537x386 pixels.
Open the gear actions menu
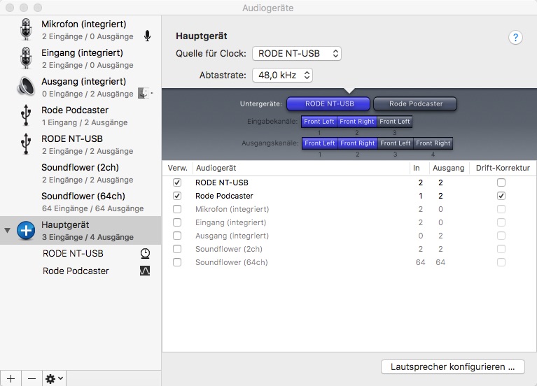click(x=54, y=378)
